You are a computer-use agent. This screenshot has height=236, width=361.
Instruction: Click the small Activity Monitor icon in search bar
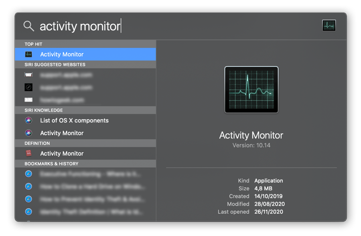click(329, 26)
